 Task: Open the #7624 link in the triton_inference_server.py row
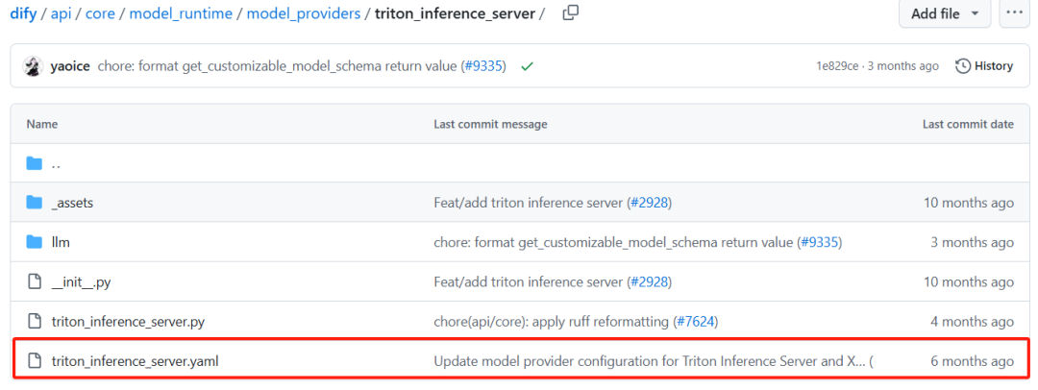[696, 323]
